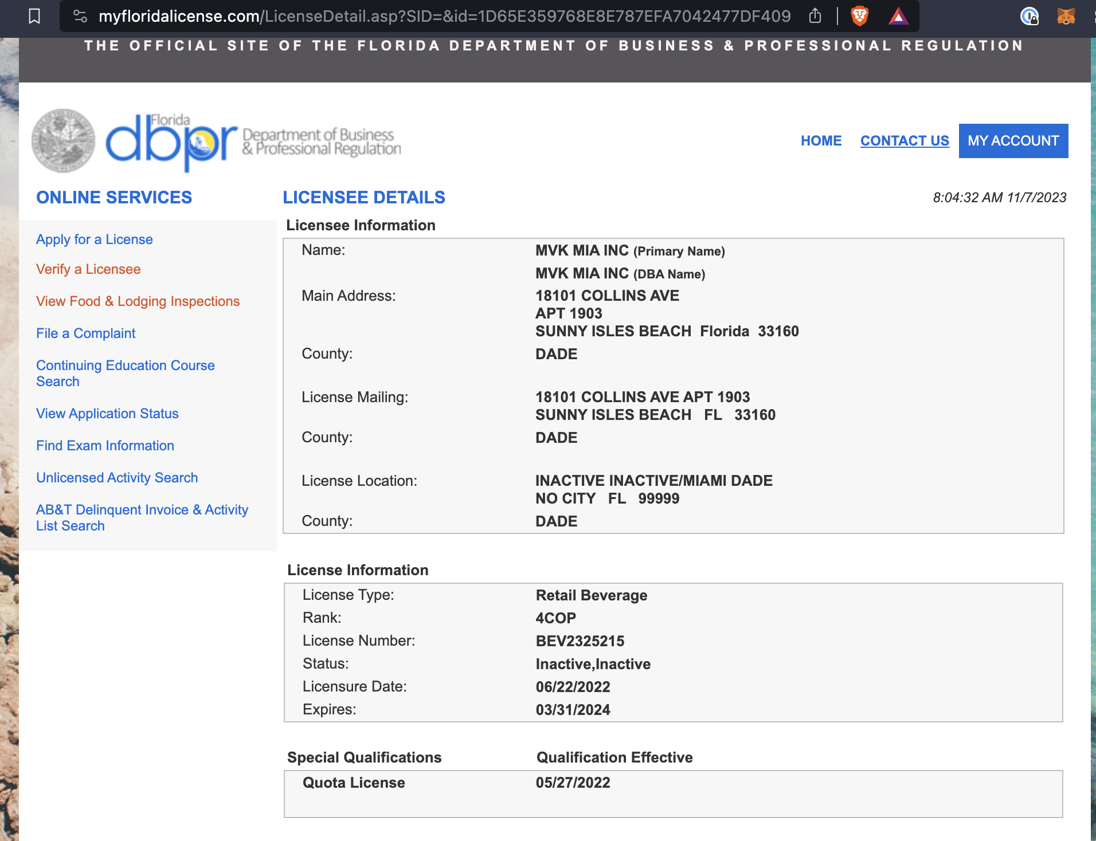Click license number BEV2325215
Image resolution: width=1096 pixels, height=841 pixels.
point(580,641)
